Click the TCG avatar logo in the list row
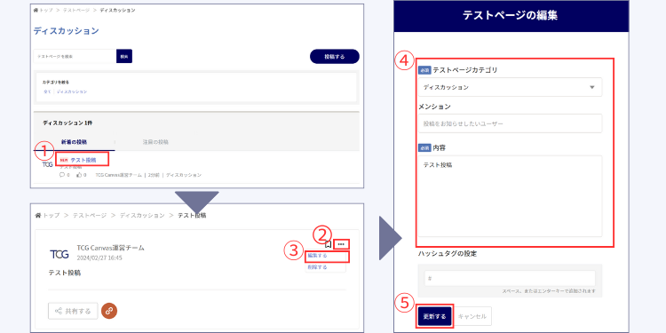 point(48,164)
